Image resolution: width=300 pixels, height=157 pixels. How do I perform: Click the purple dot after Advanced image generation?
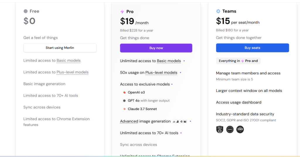pyautogui.click(x=190, y=121)
